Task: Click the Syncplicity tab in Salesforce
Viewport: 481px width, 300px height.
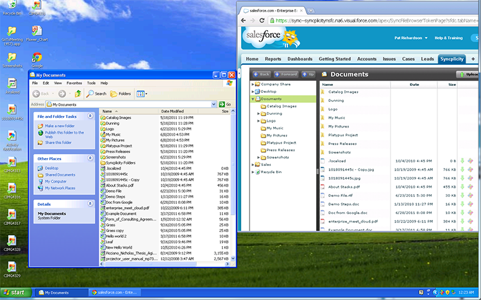Action: tap(452, 59)
